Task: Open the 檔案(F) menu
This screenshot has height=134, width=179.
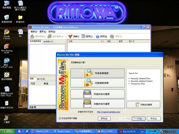Action: [34, 32]
